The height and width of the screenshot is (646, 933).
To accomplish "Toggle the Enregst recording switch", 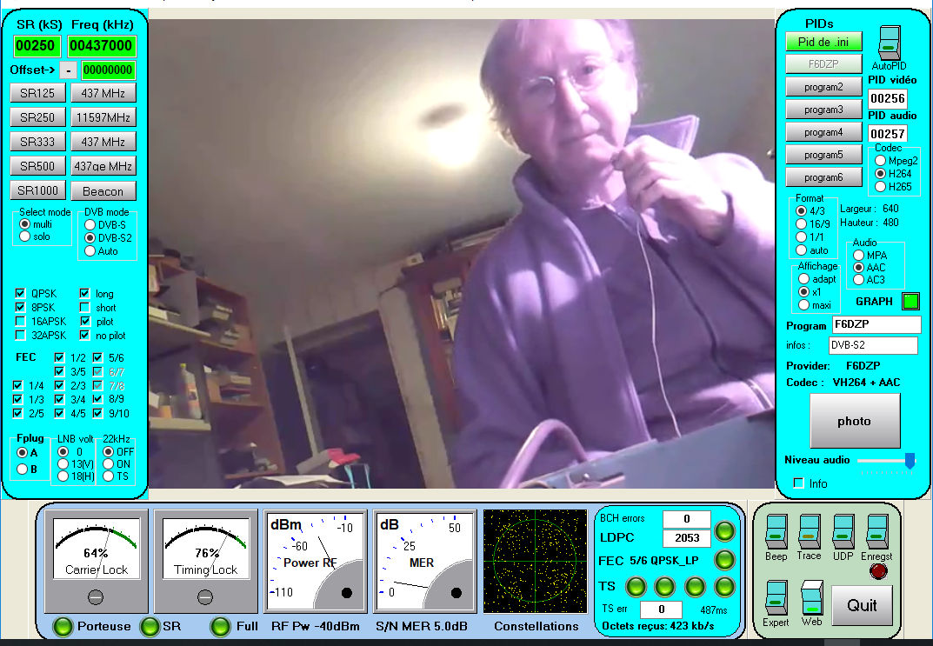I will point(878,532).
